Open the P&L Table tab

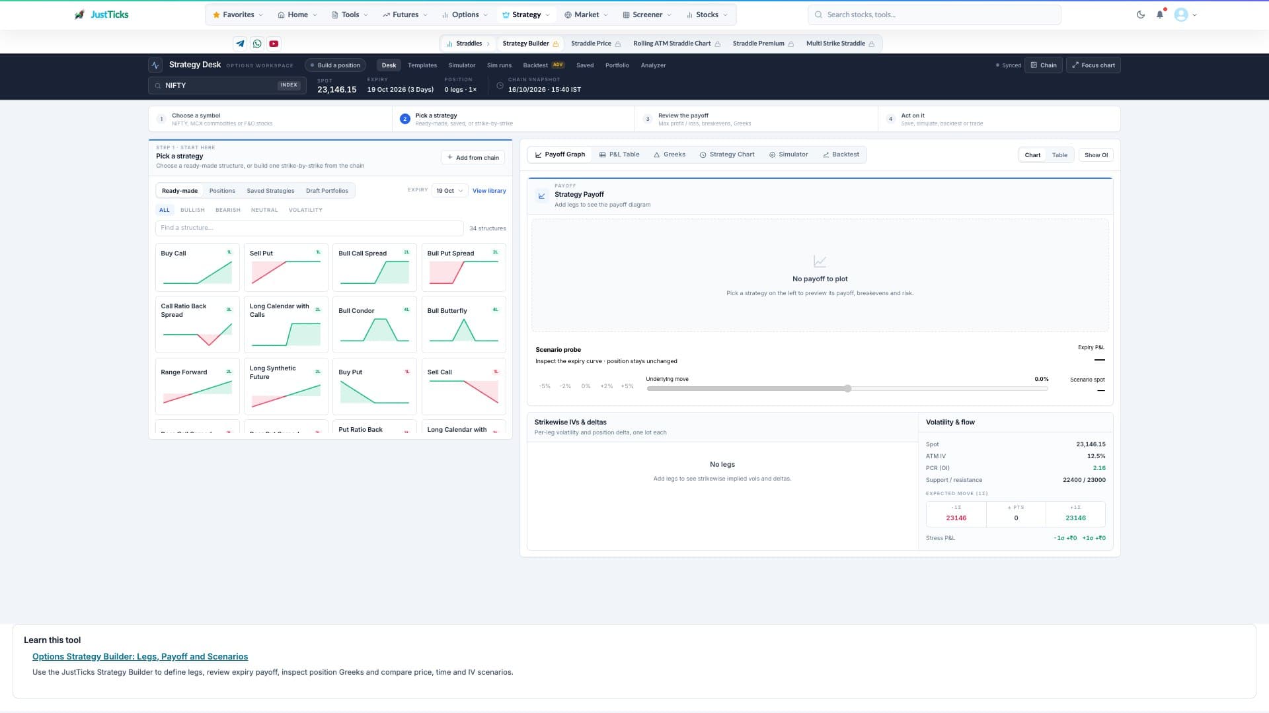(619, 154)
